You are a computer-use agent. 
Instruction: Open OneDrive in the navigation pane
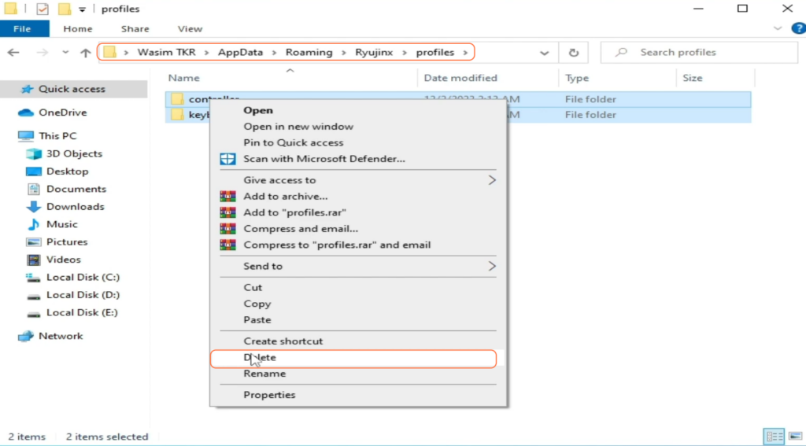[x=62, y=112]
